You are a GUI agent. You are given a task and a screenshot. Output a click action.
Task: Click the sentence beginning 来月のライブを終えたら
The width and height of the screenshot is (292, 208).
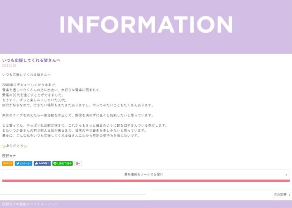point(78,116)
